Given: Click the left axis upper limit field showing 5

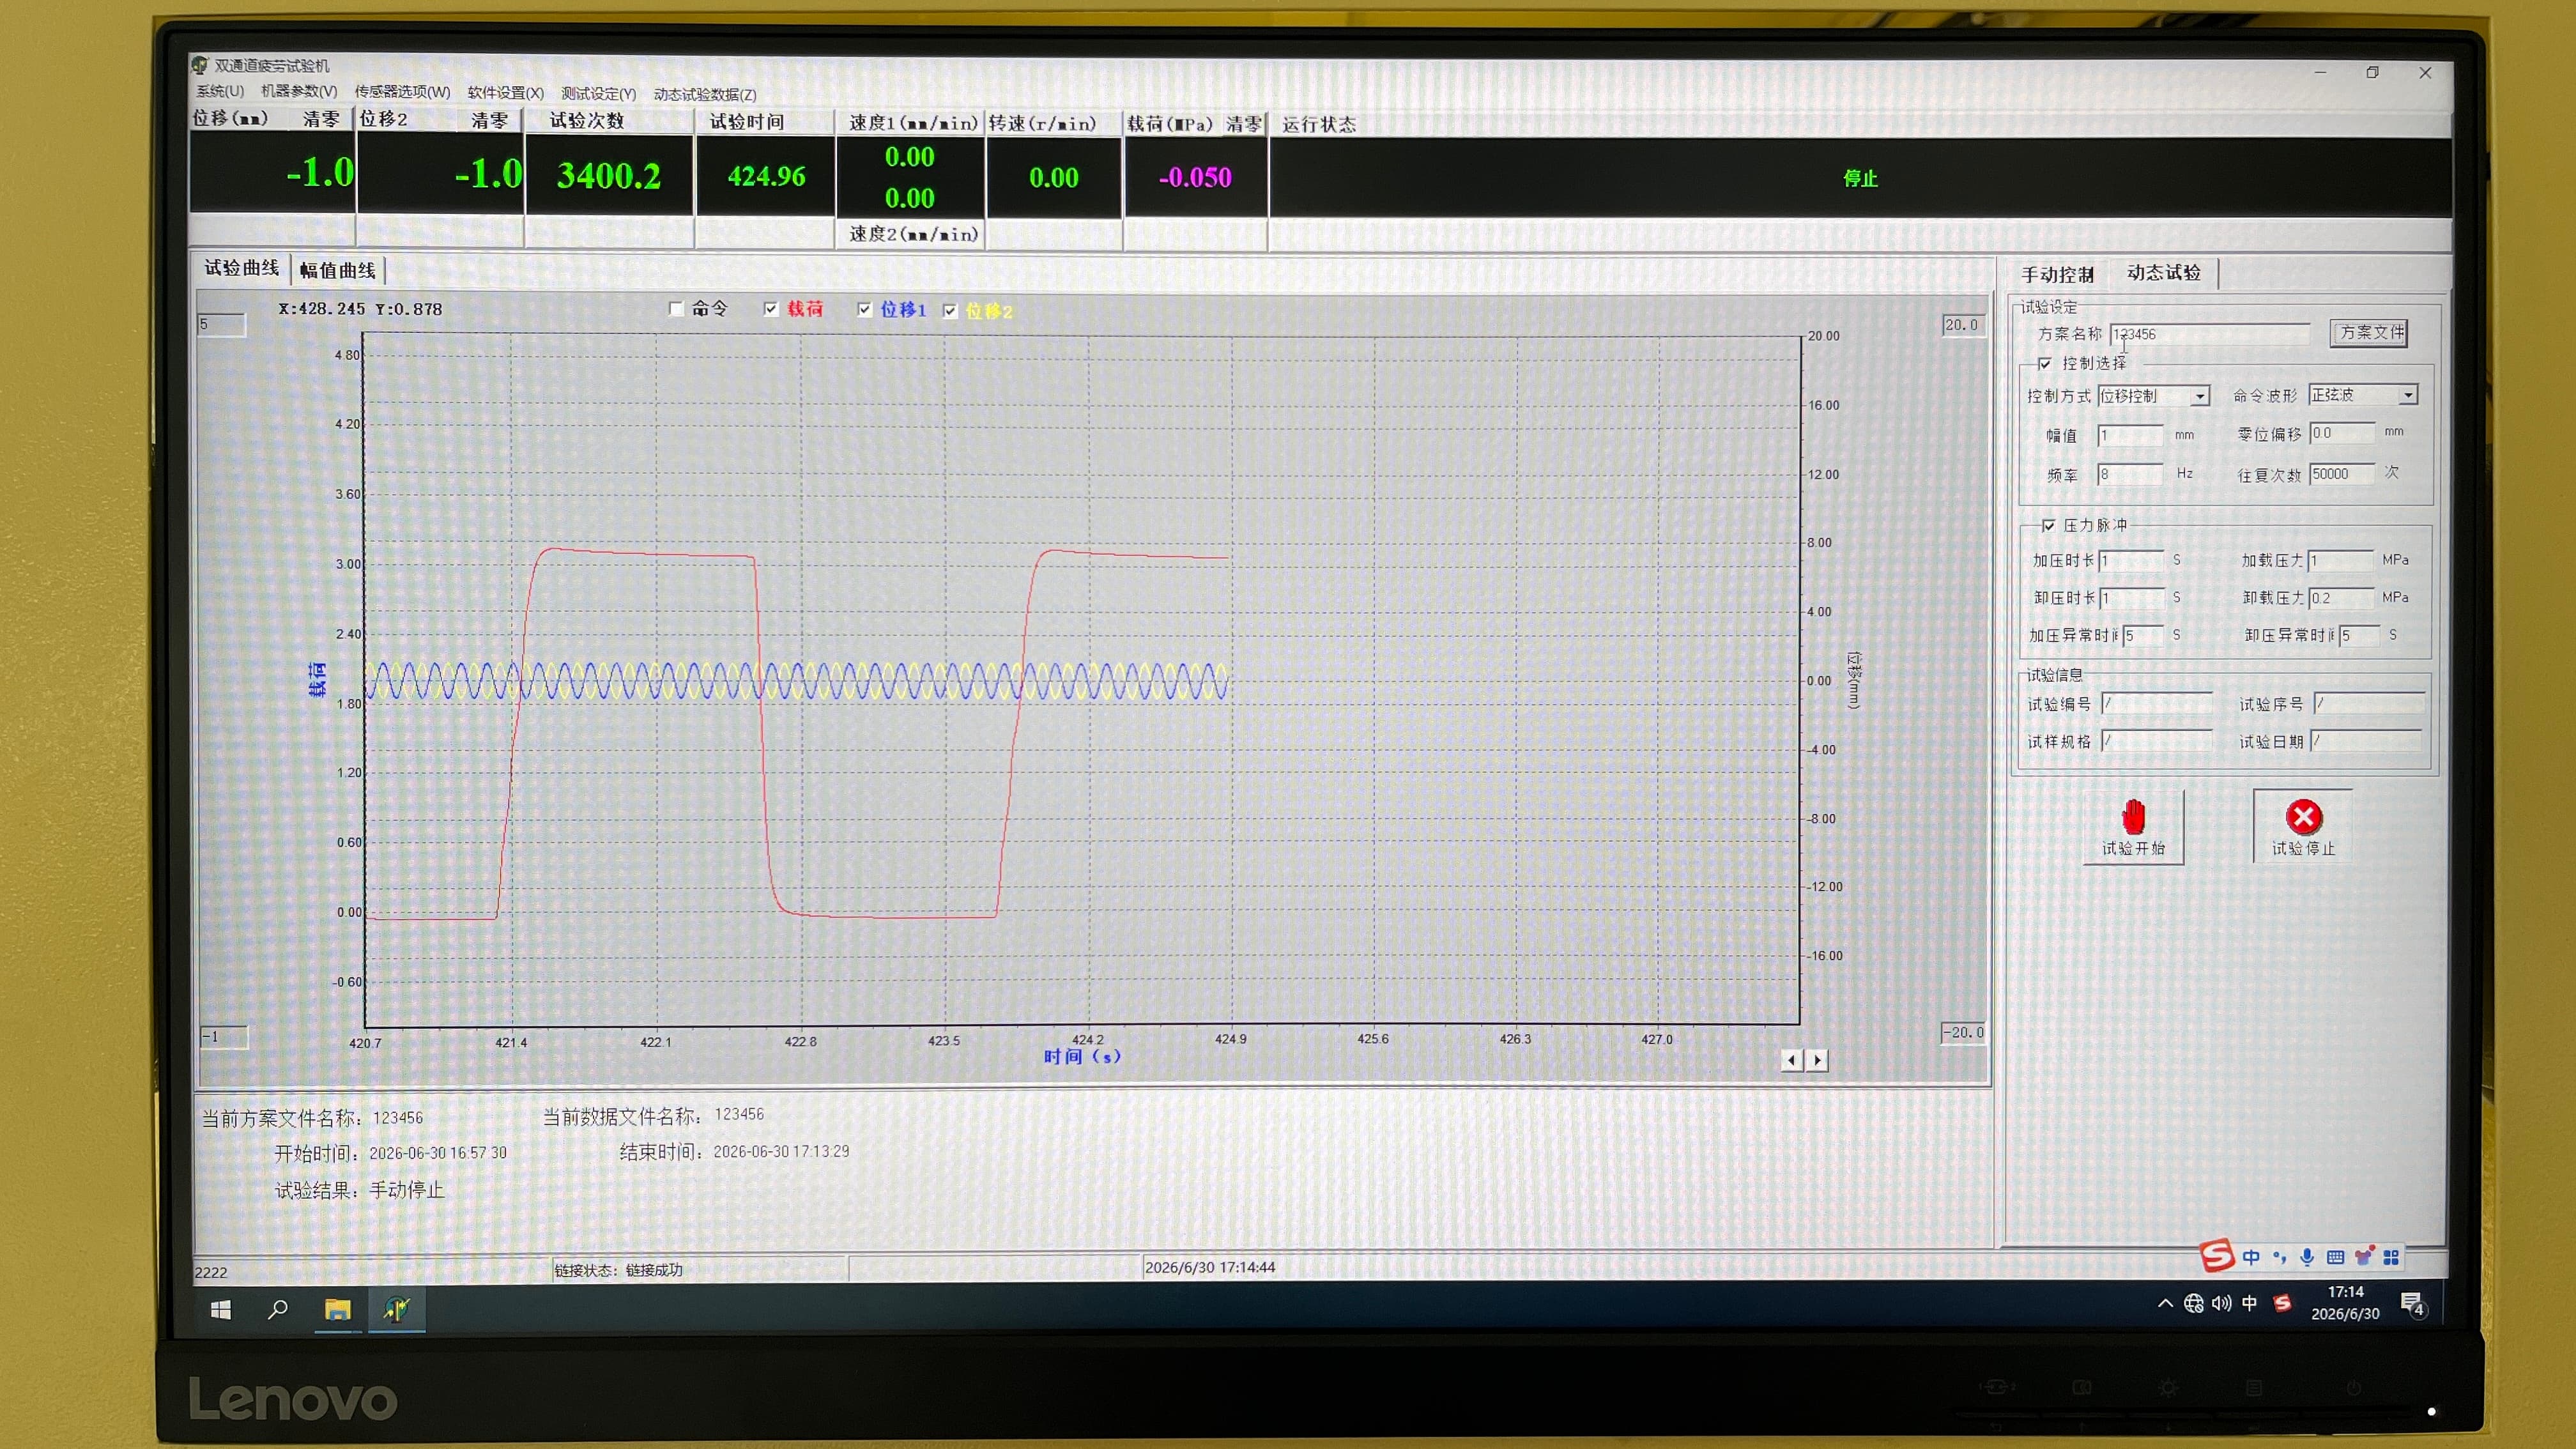Looking at the screenshot, I should pos(221,325).
